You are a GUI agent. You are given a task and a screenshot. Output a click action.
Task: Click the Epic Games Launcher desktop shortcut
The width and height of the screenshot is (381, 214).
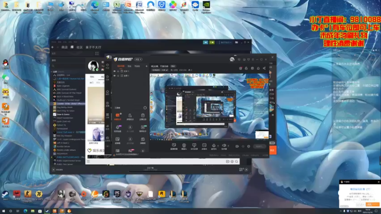pos(117,195)
